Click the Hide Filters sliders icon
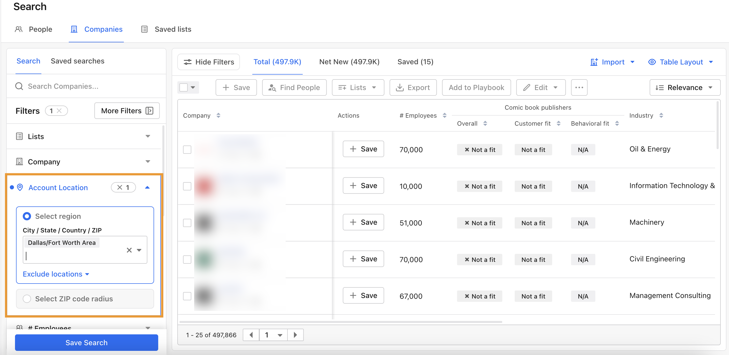The height and width of the screenshot is (355, 729). [x=188, y=62]
